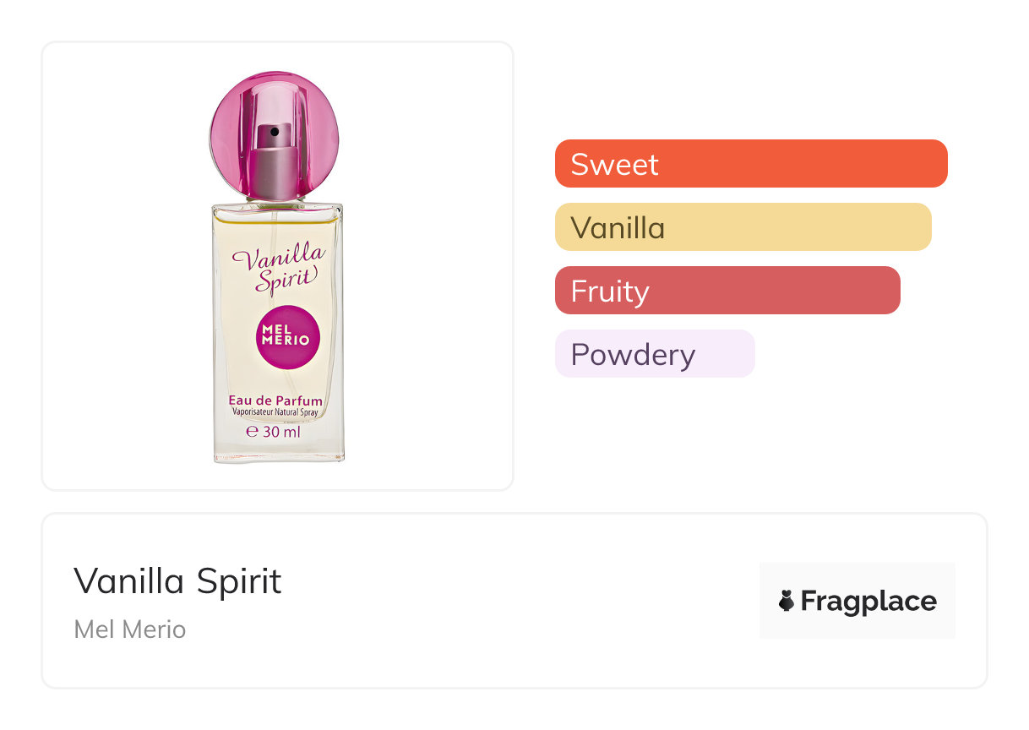Click the clear glass base of the bottle

click(279, 454)
